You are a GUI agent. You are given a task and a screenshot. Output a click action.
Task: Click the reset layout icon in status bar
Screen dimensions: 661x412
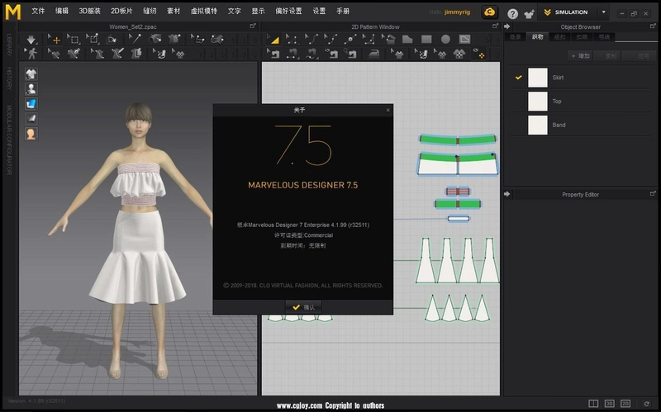click(x=647, y=404)
